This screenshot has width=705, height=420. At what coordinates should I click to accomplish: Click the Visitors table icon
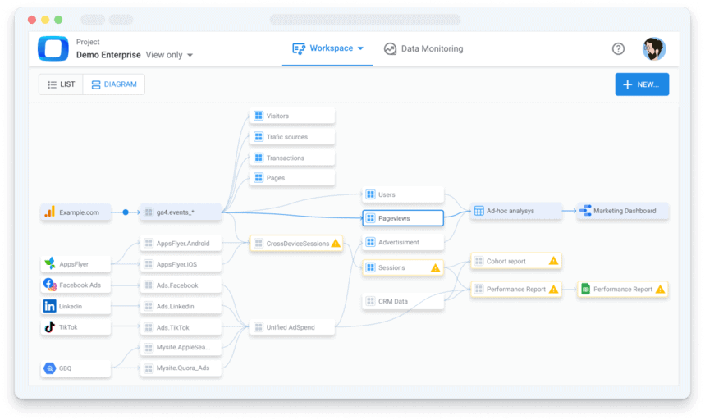[259, 116]
